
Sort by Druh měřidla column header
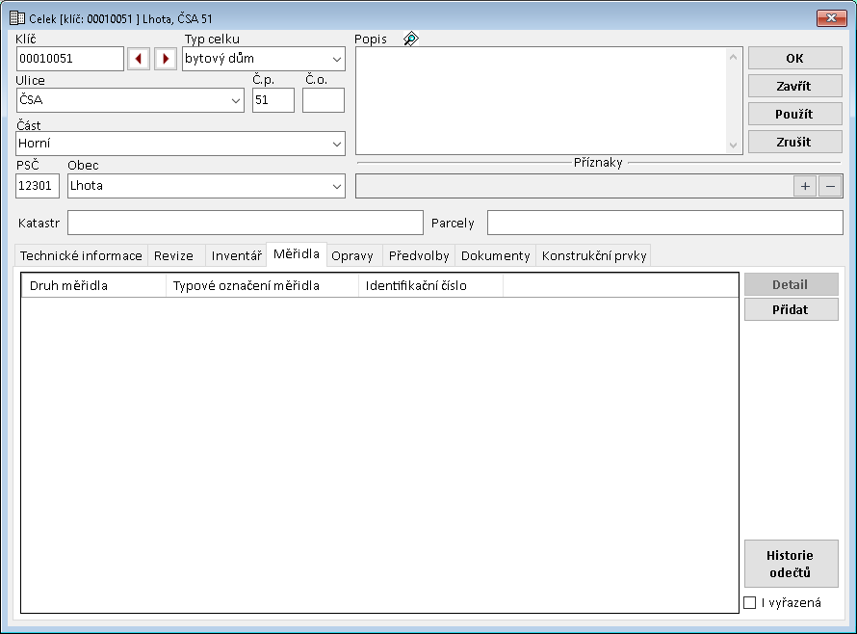pyautogui.click(x=93, y=286)
